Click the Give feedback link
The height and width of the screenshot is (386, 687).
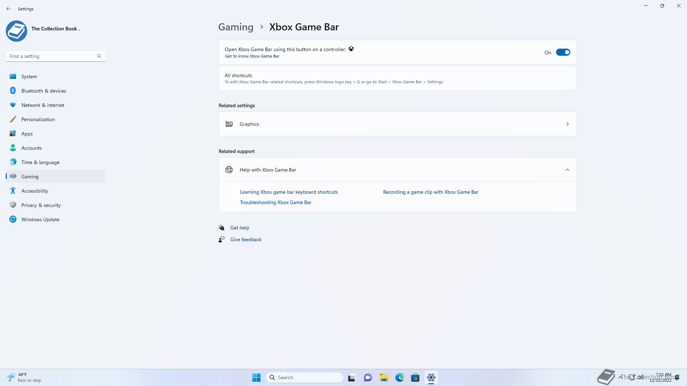click(246, 239)
